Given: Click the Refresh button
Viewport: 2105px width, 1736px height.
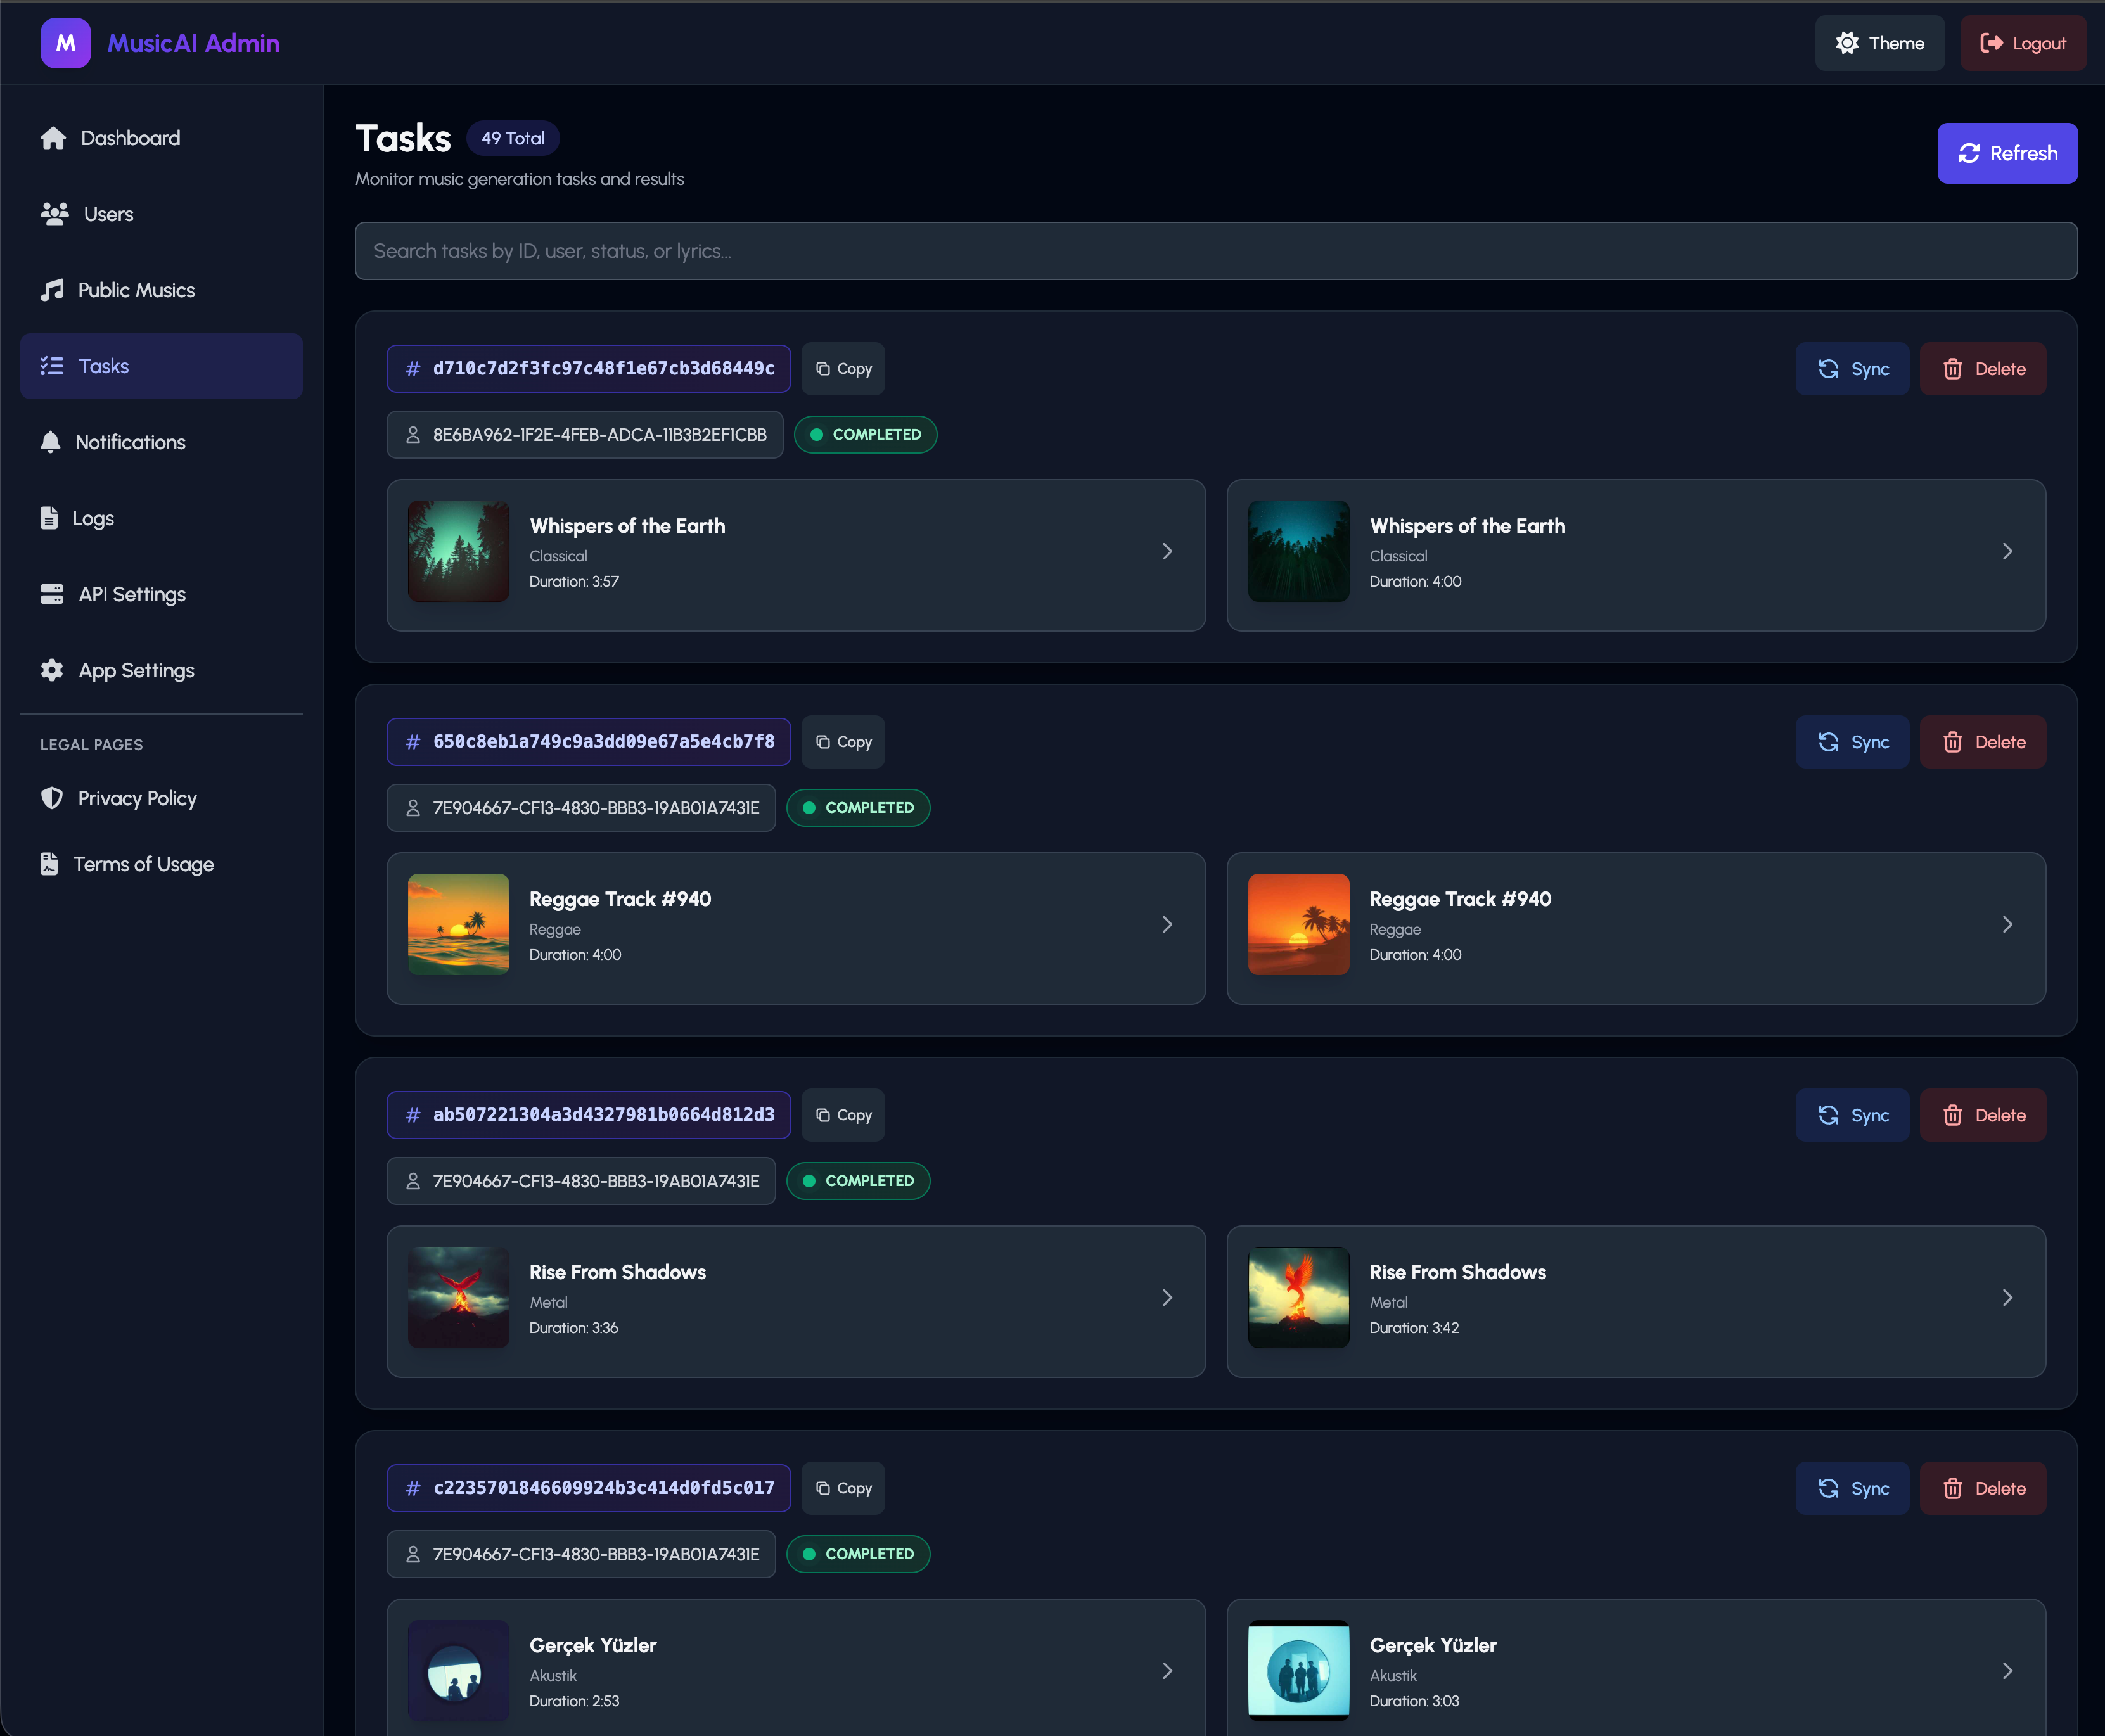Looking at the screenshot, I should pyautogui.click(x=2007, y=153).
